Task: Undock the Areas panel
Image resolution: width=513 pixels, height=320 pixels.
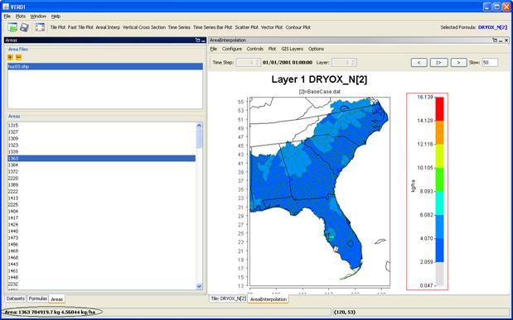Action: (197, 41)
